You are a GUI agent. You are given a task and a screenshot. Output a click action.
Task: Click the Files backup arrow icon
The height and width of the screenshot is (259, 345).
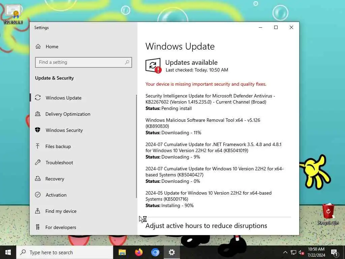(x=38, y=146)
